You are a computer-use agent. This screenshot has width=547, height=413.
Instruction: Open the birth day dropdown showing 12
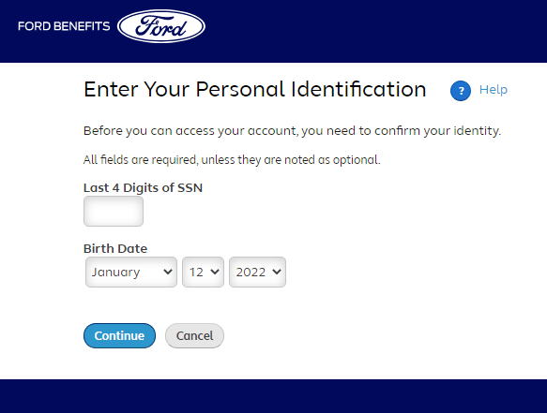pyautogui.click(x=203, y=272)
